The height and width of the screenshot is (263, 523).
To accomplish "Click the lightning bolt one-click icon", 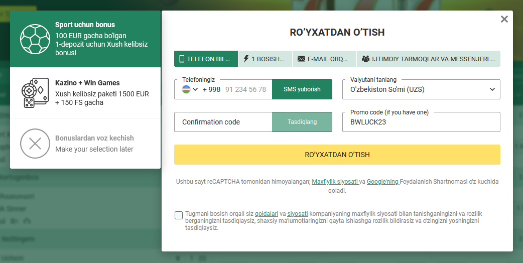I will pyautogui.click(x=246, y=59).
